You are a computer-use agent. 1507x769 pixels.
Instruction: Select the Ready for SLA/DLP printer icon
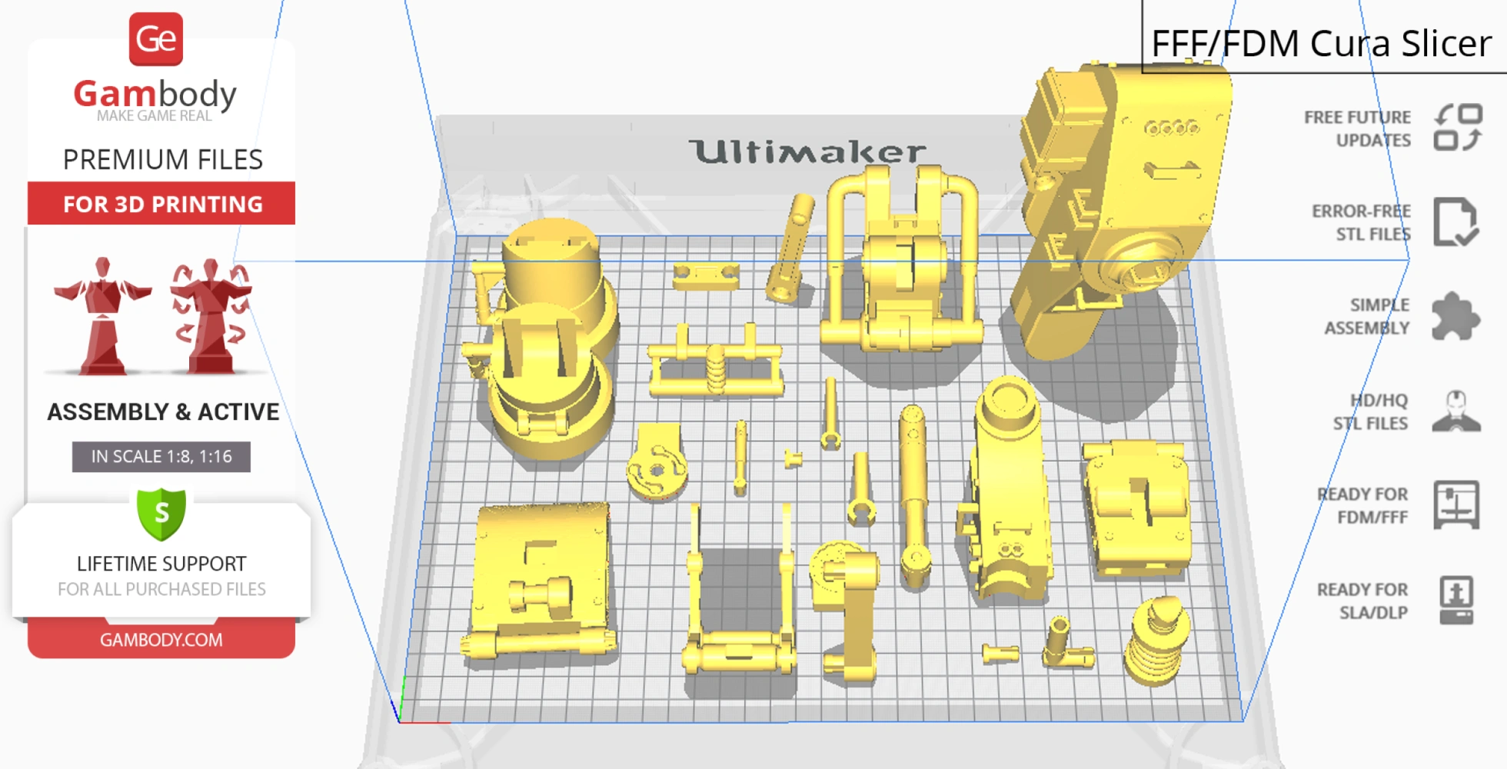pos(1455,600)
